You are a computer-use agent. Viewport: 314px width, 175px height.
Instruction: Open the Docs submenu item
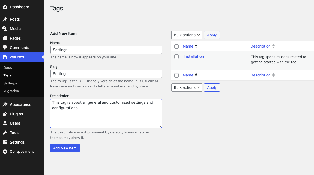pos(8,68)
